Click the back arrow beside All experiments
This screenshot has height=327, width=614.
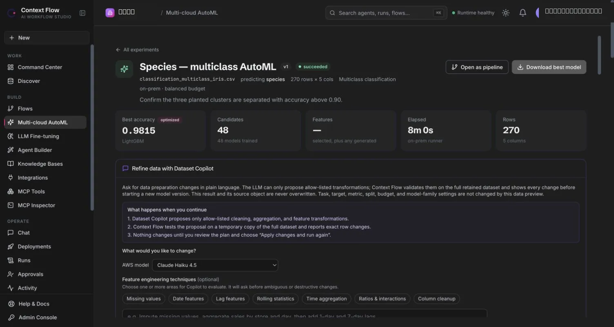tap(118, 50)
